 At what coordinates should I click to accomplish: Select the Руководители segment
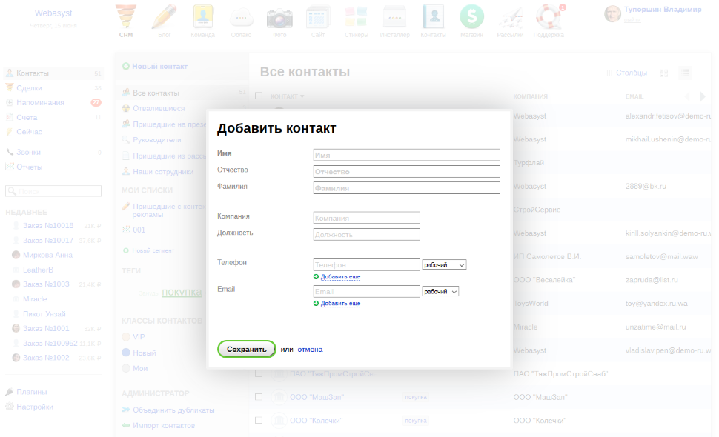tap(157, 140)
